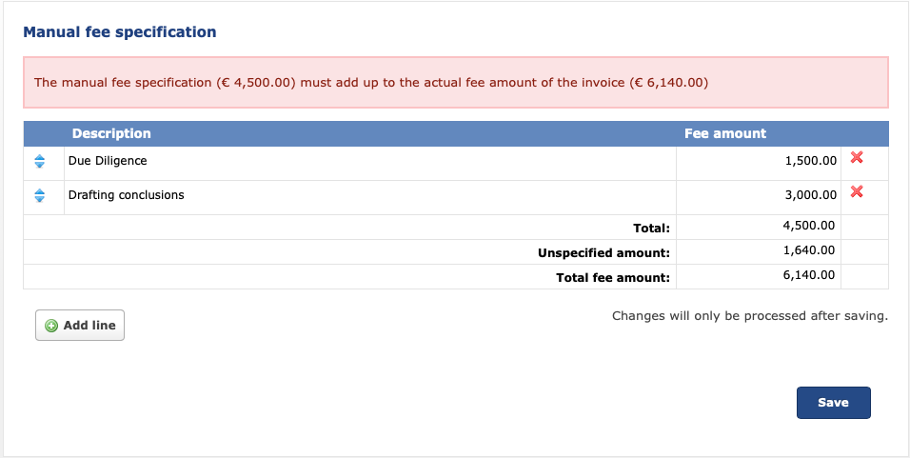Click the 1,640.00 unspecified amount value
The height and width of the screenshot is (458, 910).
[809, 250]
